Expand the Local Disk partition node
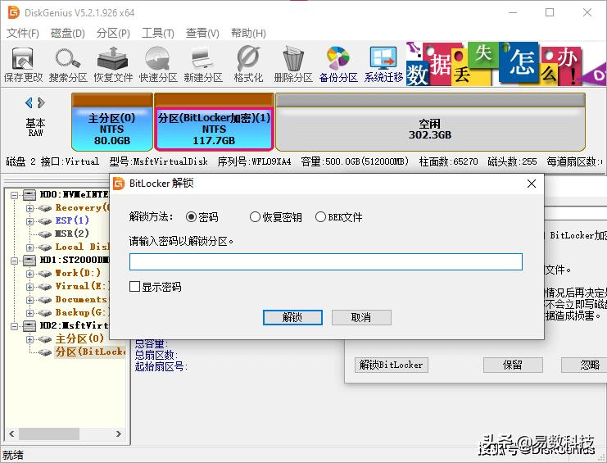 [29, 247]
